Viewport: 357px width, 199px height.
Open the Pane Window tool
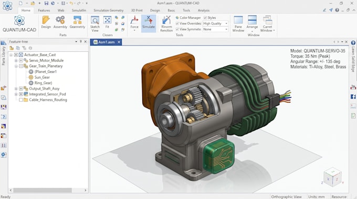tap(238, 24)
